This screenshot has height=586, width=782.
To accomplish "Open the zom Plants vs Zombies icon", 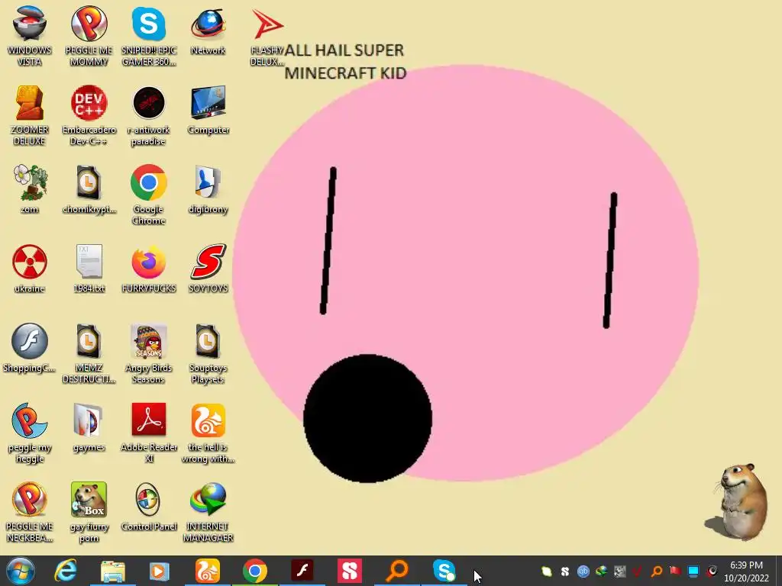I will (x=30, y=189).
